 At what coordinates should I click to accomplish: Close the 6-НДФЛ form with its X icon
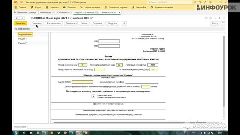(x=224, y=18)
